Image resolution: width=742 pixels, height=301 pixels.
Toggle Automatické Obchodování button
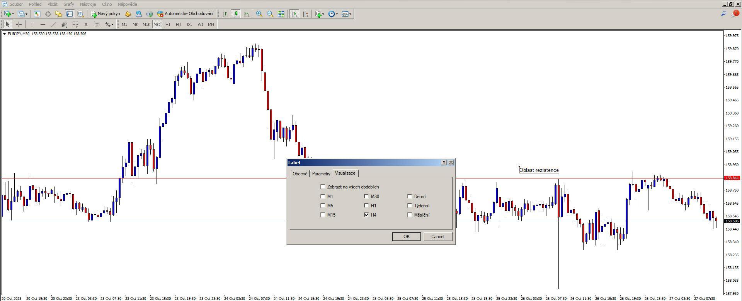[185, 14]
